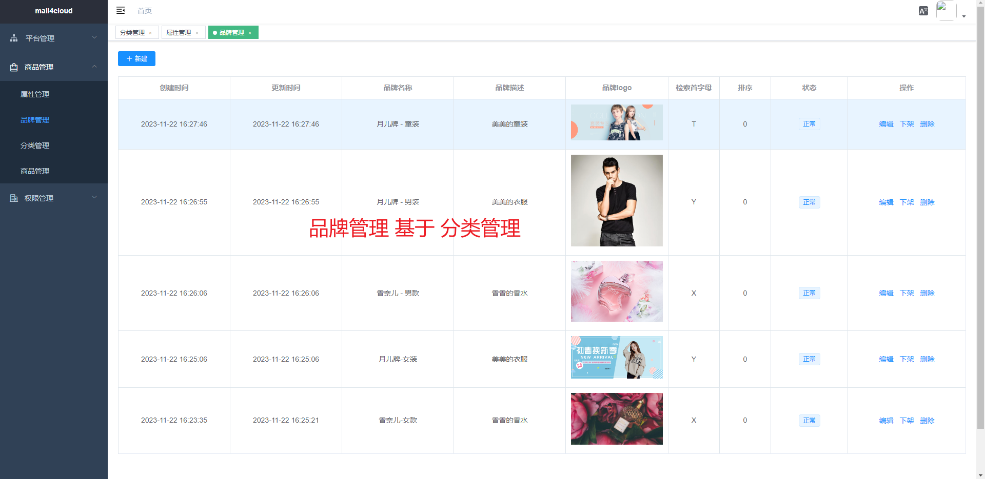The height and width of the screenshot is (479, 985).
Task: Click 编辑 for the 月儿牌 - 童装 brand
Action: pyautogui.click(x=886, y=124)
